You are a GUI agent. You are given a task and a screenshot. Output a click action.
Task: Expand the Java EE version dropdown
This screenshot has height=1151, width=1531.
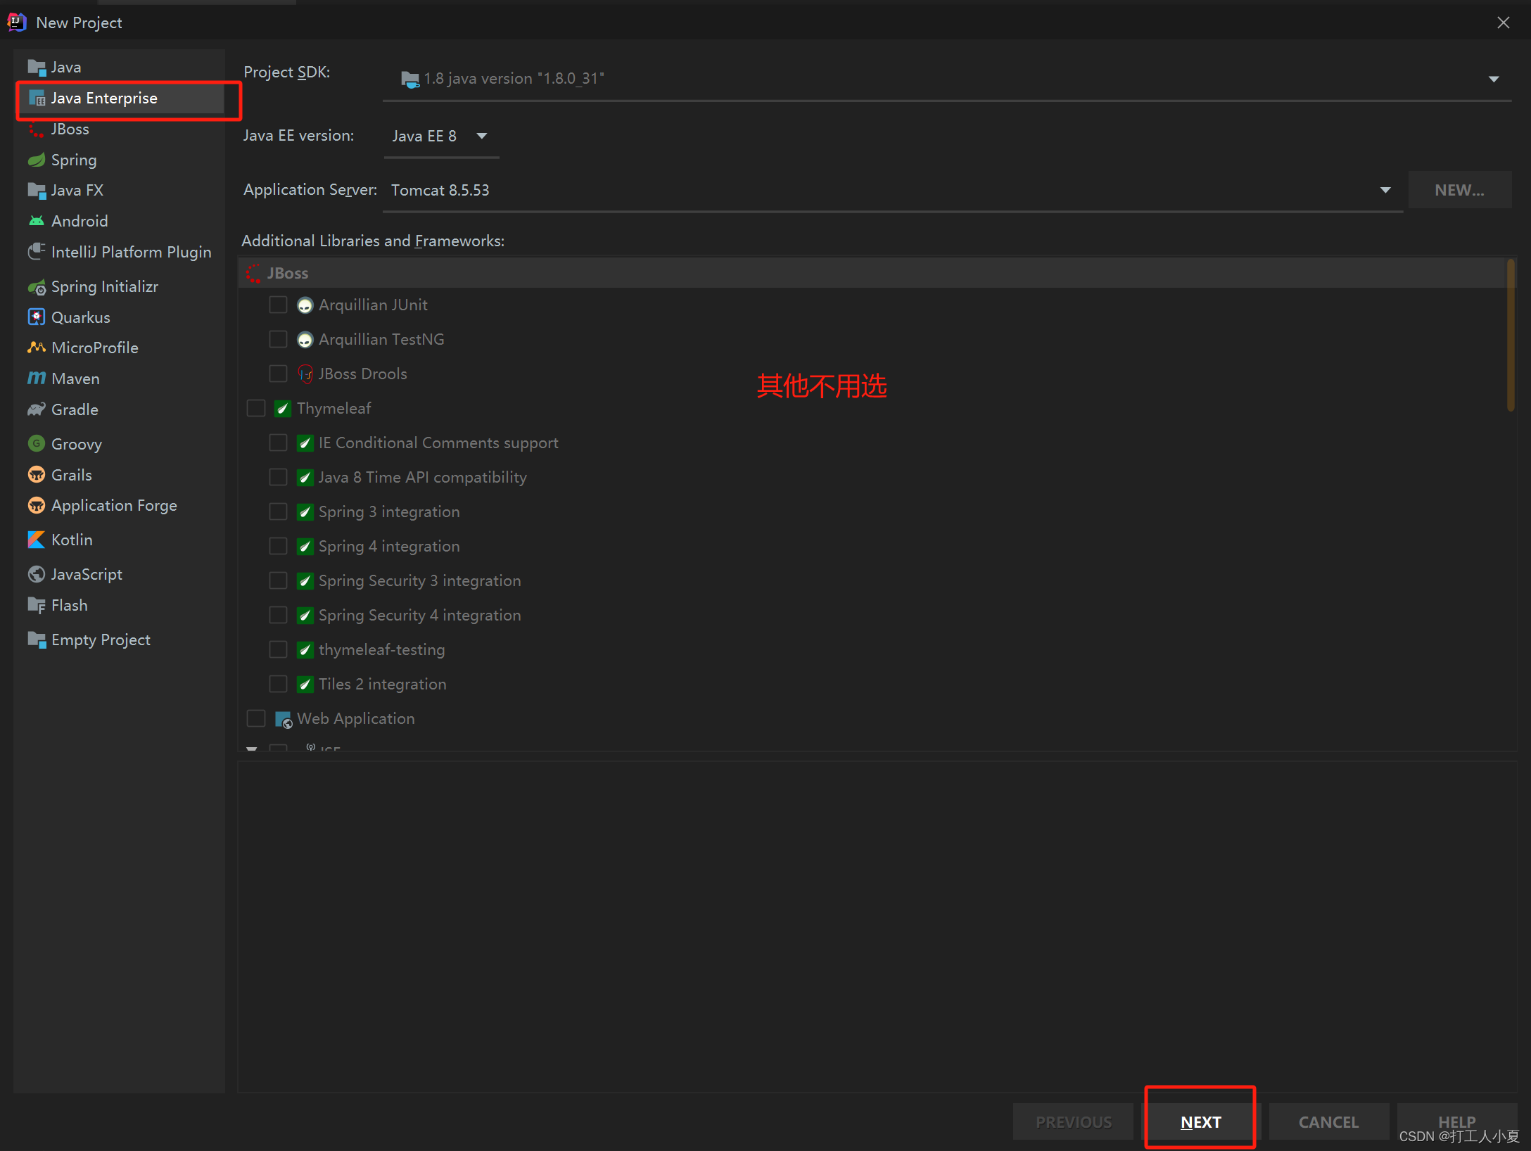click(x=482, y=136)
